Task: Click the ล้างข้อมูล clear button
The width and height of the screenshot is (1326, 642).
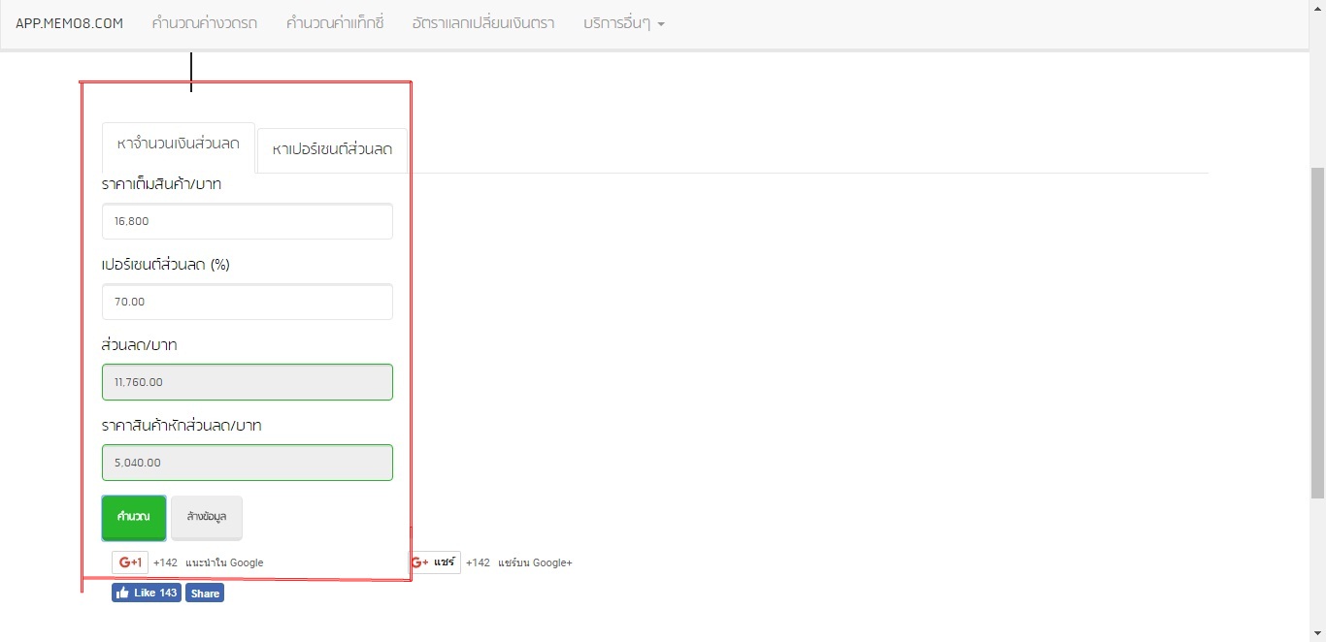Action: click(x=207, y=517)
